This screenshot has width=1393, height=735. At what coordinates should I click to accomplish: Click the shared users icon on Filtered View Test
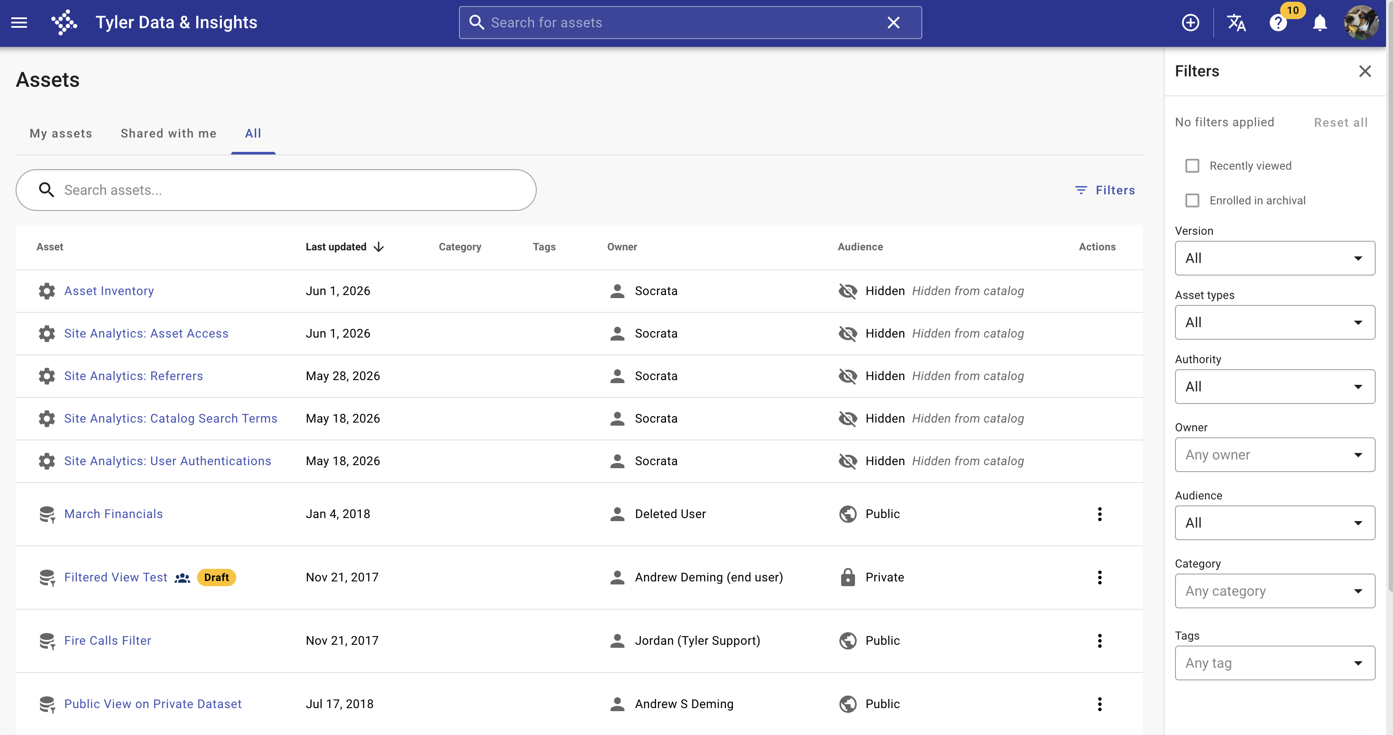pyautogui.click(x=182, y=578)
